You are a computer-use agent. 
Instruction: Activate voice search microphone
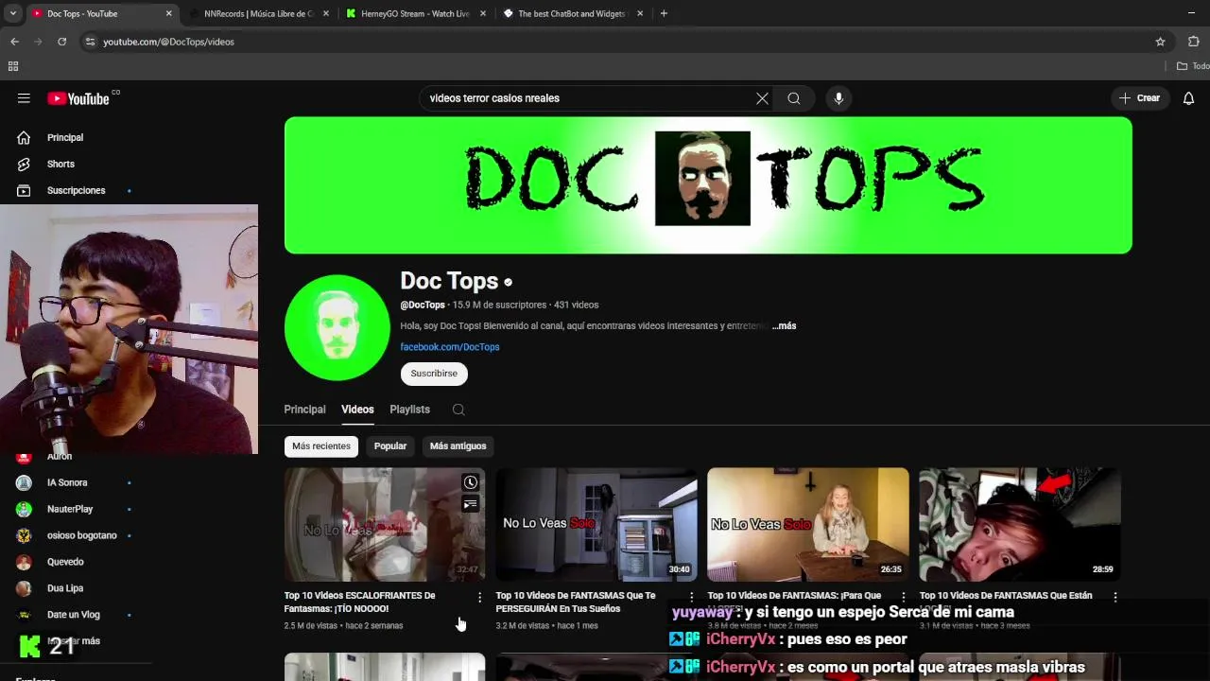(838, 98)
